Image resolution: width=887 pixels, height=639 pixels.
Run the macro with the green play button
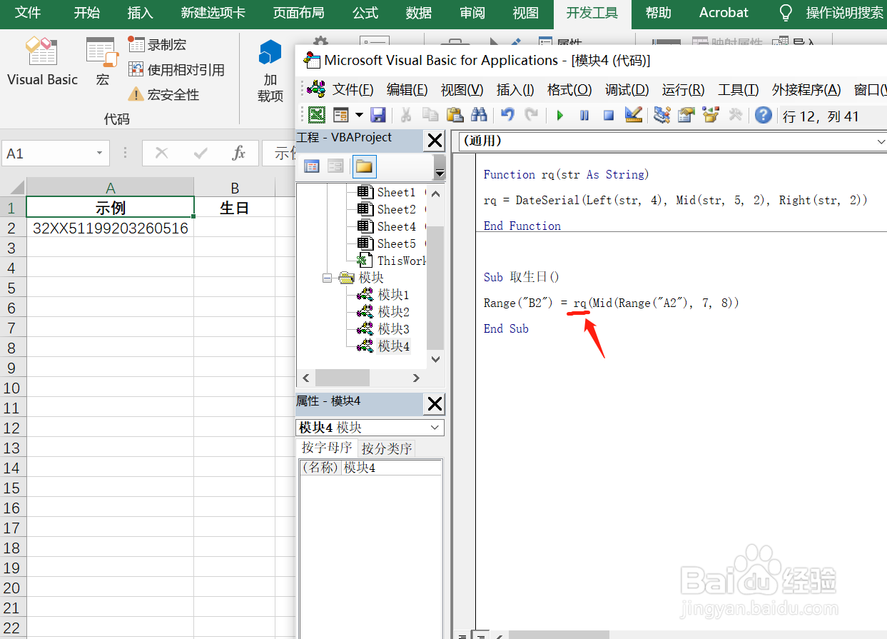point(560,115)
